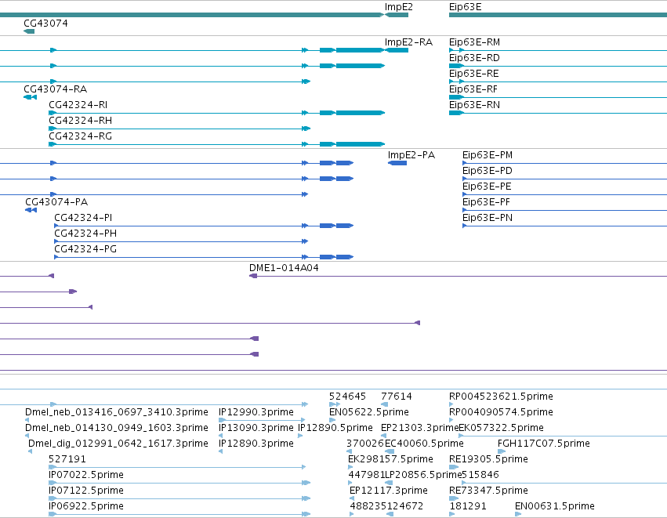Screen dimensions: 667x518
Task: Select the IP07022.5prime EST label
Action: tap(86, 475)
